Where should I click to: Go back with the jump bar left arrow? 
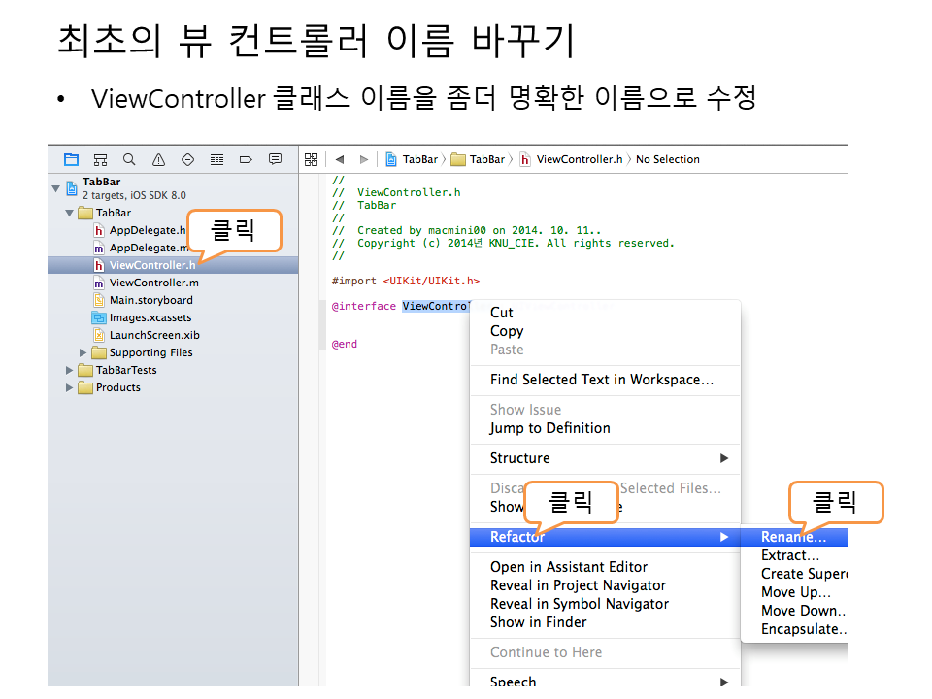(x=340, y=159)
